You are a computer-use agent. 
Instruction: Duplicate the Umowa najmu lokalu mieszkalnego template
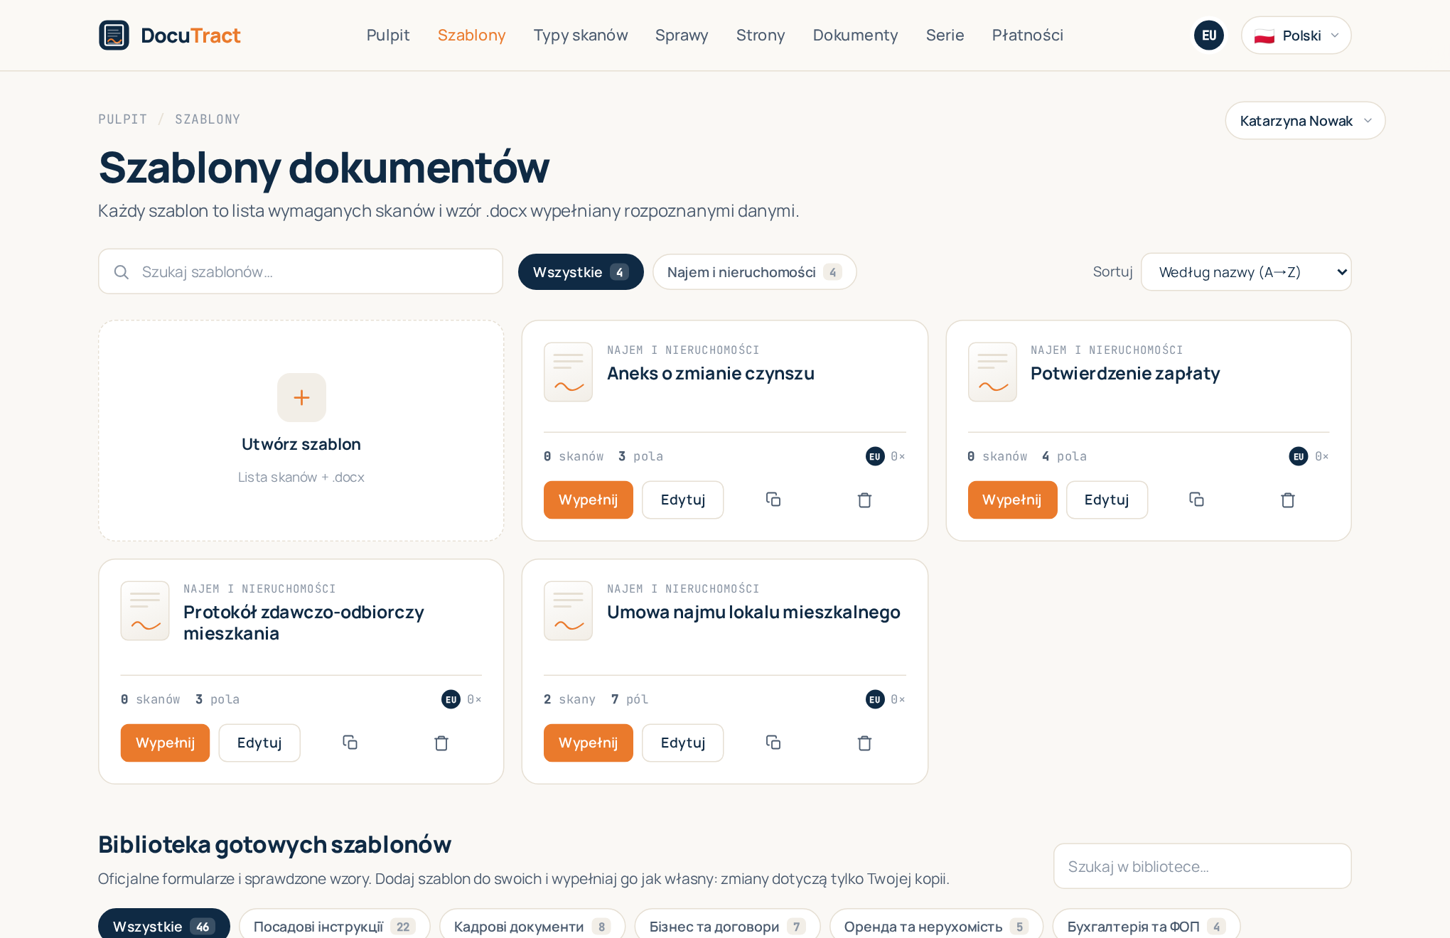tap(773, 743)
